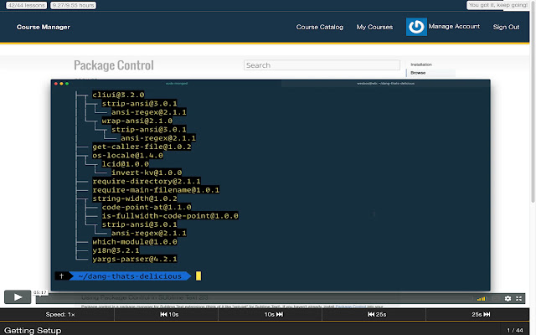Click the y18n@3.2.1 line
Screen dimensions: 536x335
116,250
